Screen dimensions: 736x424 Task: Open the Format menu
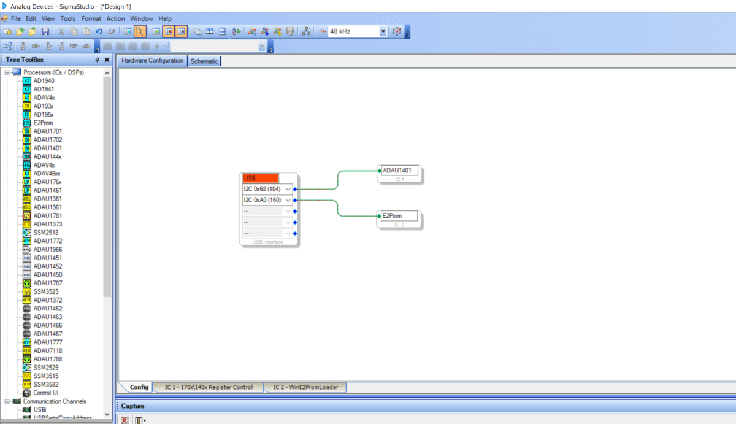point(91,18)
